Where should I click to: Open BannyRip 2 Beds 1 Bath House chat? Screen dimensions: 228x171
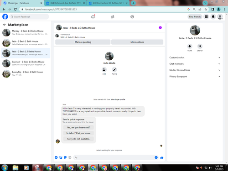(26, 73)
